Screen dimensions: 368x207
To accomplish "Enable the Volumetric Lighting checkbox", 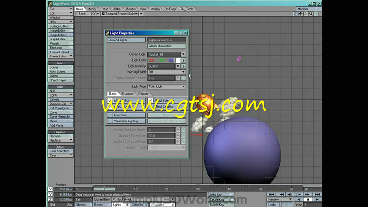I will click(110, 121).
